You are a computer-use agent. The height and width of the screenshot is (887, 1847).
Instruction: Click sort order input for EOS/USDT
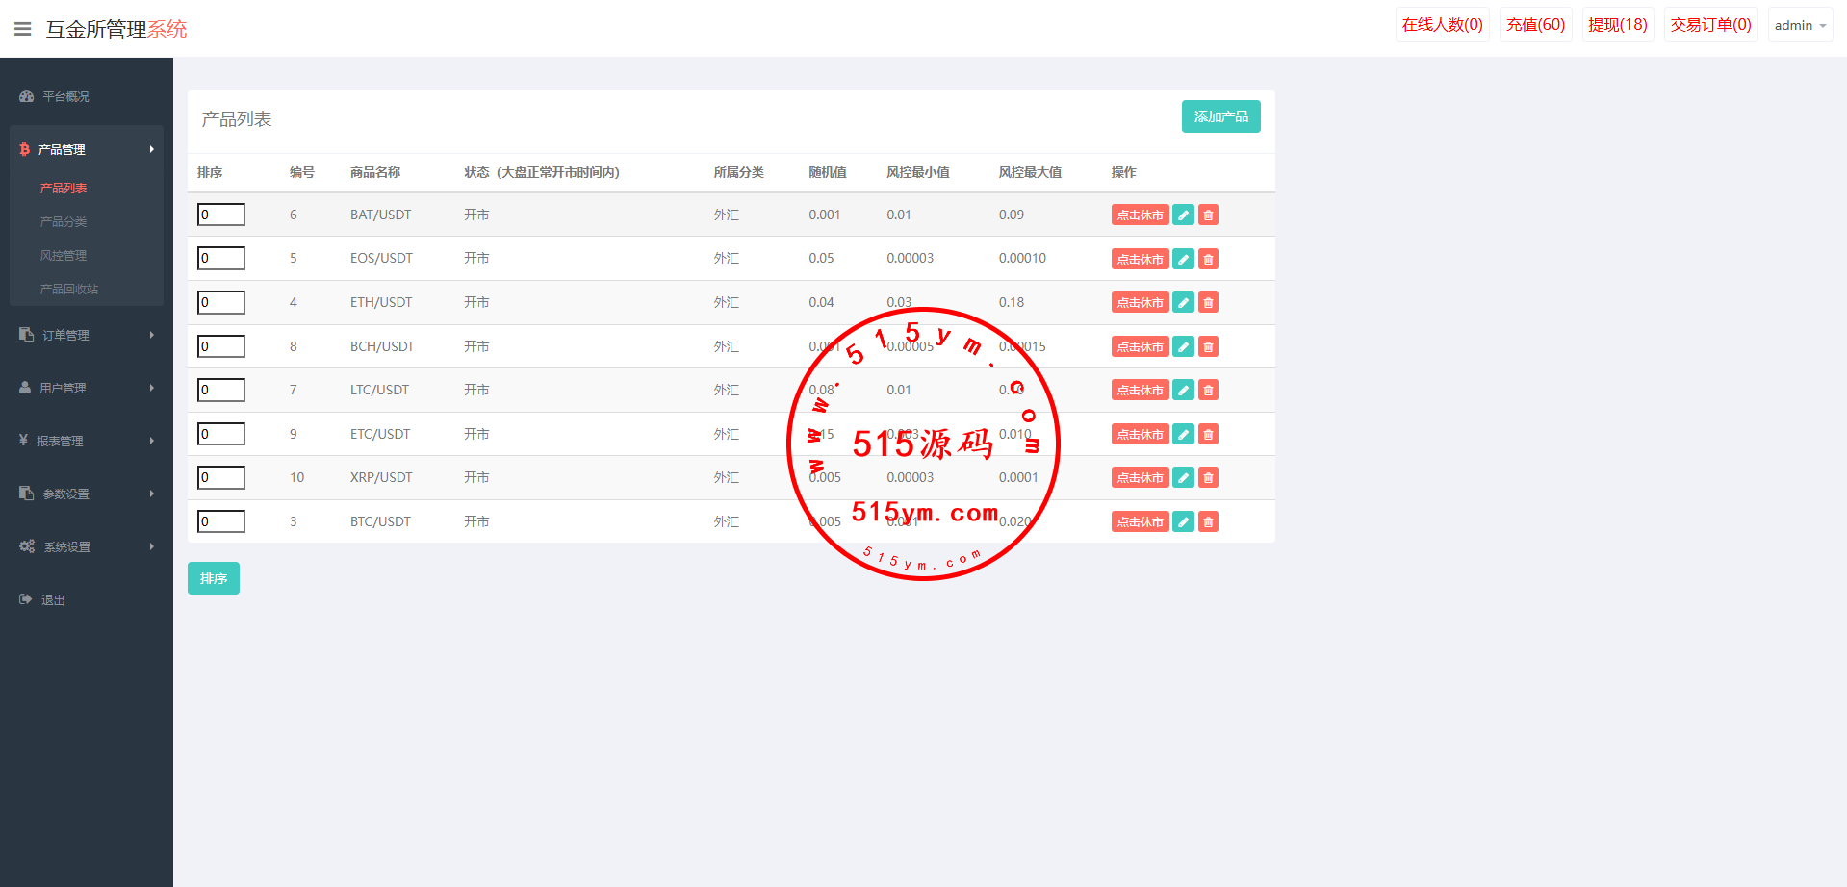coord(221,258)
